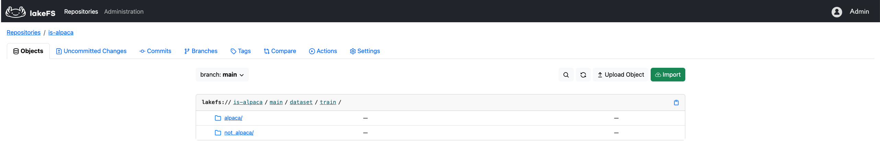Click the Upload Object button

[620, 75]
